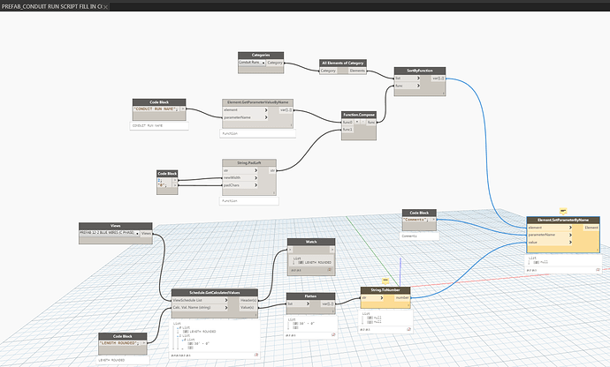The width and height of the screenshot is (610, 367).
Task: Expand the '1 List' entry in Schedule preview
Action: coord(178,335)
